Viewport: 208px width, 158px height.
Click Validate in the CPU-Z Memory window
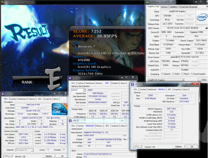pyautogui.click(x=178, y=147)
